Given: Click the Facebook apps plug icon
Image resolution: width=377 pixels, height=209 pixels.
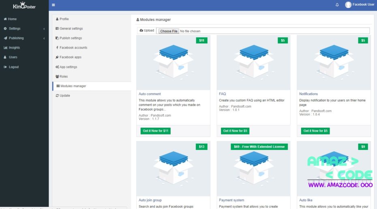Looking at the screenshot, I should pos(57,57).
